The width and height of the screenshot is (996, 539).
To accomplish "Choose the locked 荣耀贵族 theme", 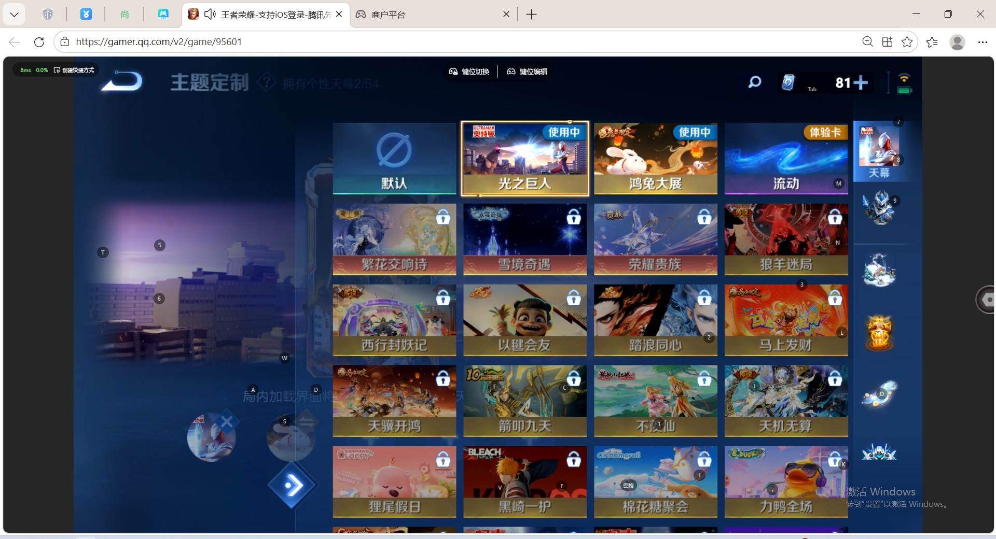I will pos(656,239).
